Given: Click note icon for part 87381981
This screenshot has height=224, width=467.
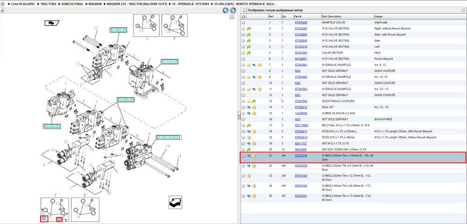Looking at the screenshot, I should (249, 65).
